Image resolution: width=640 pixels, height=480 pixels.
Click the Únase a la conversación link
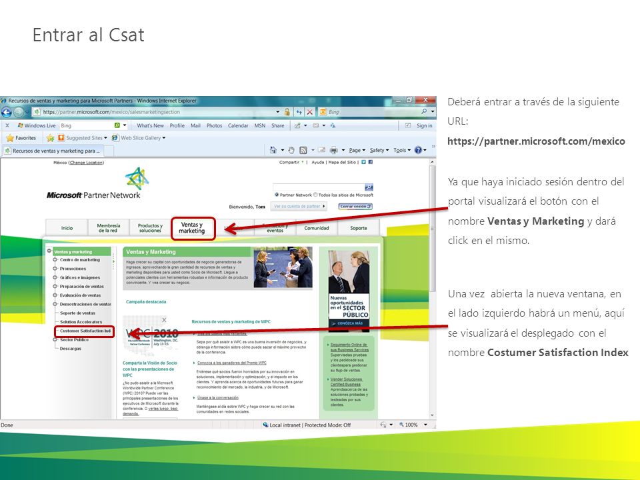tap(218, 397)
